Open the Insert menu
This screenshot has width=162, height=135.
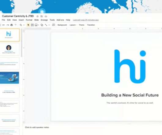[21, 20]
